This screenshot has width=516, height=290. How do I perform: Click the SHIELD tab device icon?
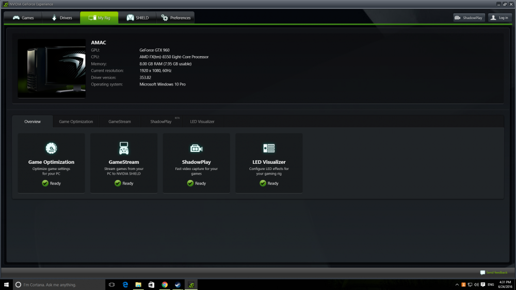[x=131, y=18]
